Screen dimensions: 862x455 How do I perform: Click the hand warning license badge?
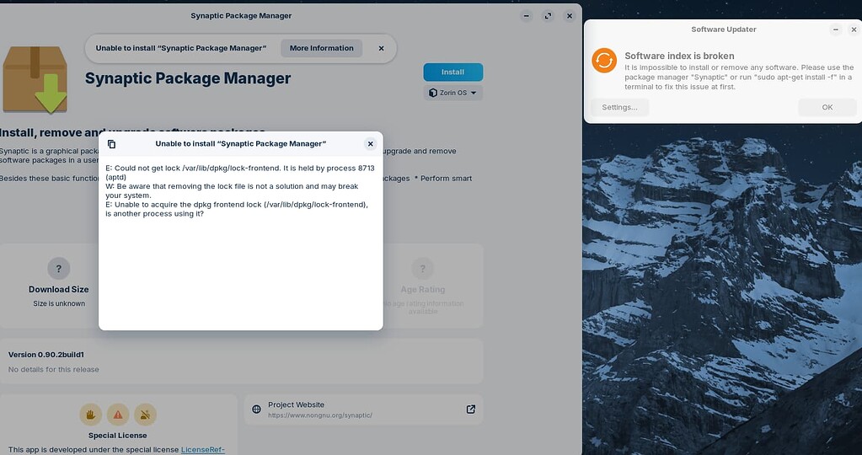coord(91,415)
